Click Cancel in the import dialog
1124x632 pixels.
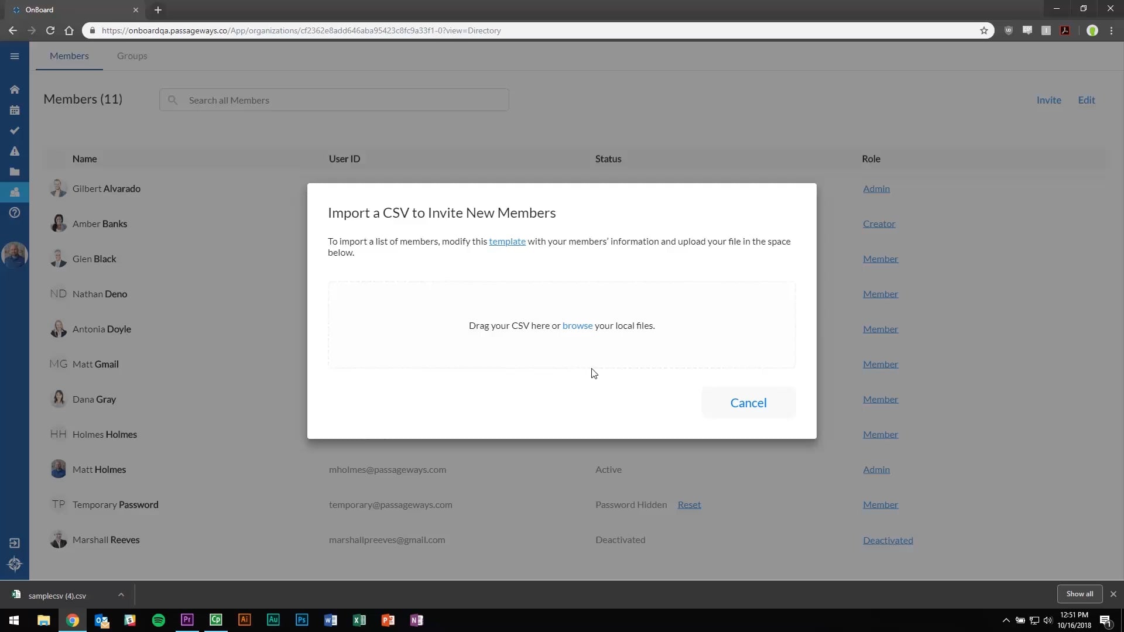tap(748, 403)
